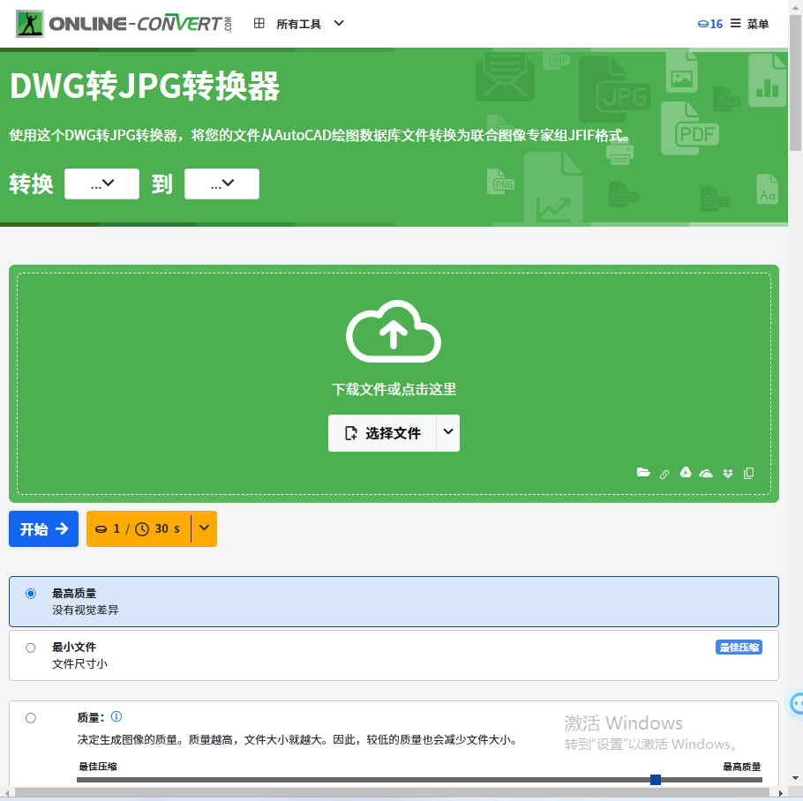The width and height of the screenshot is (803, 801).
Task: Click the quality slider handle
Action: tap(656, 780)
